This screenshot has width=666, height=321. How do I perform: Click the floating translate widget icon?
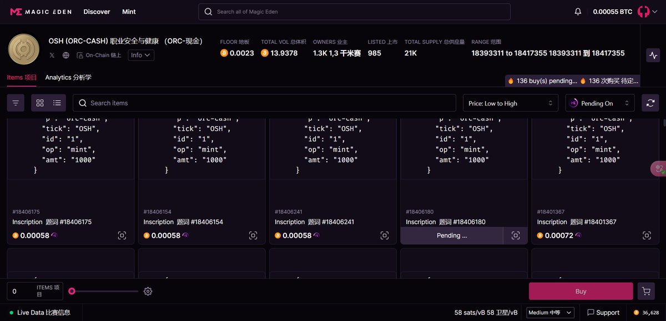pyautogui.click(x=659, y=169)
